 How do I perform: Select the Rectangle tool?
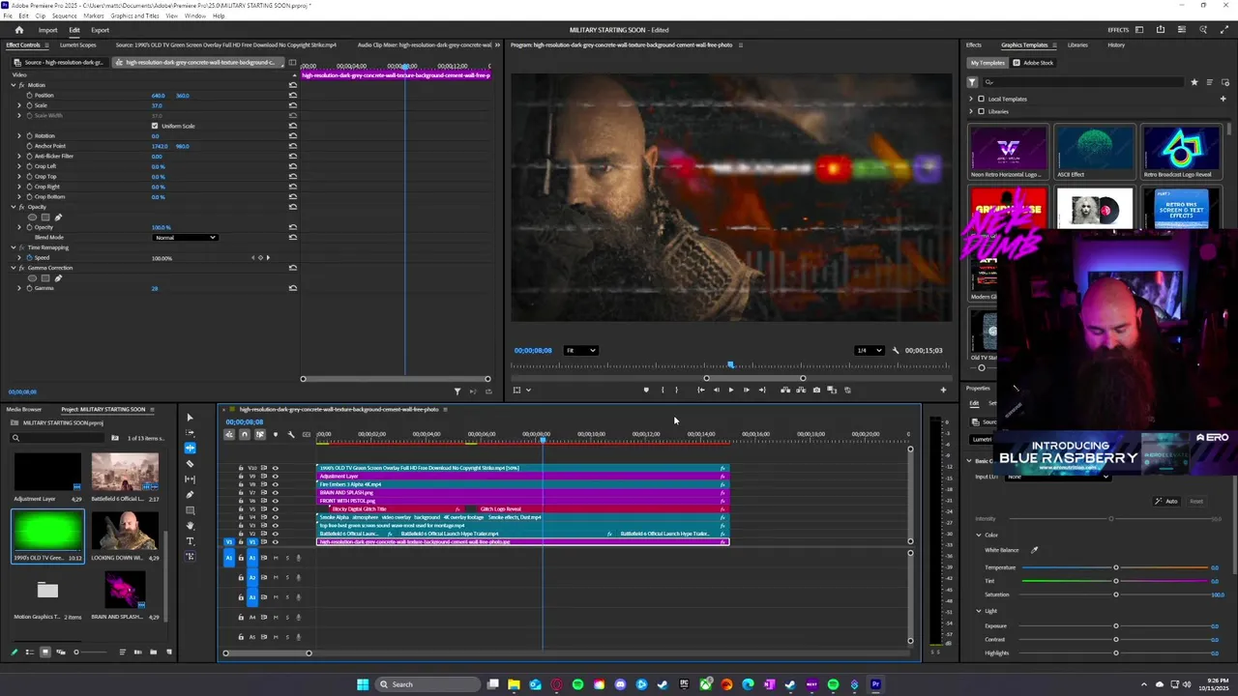190,510
